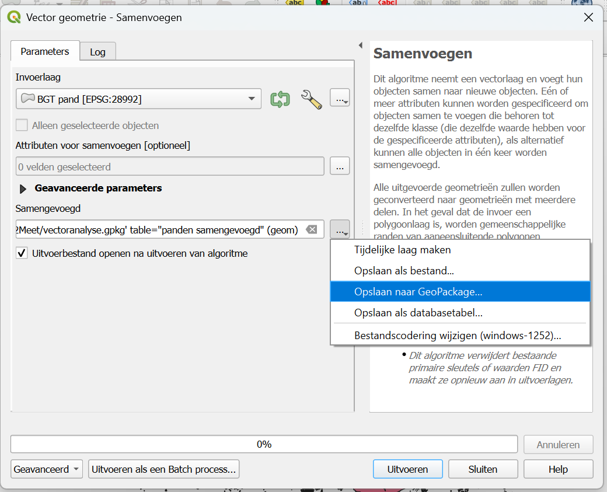The width and height of the screenshot is (607, 492).
Task: Open advanced options wrench icon for input layer
Action: click(x=312, y=99)
